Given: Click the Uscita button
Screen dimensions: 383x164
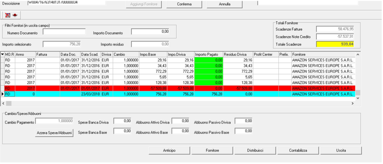Looking at the screenshot, I should (341, 151).
